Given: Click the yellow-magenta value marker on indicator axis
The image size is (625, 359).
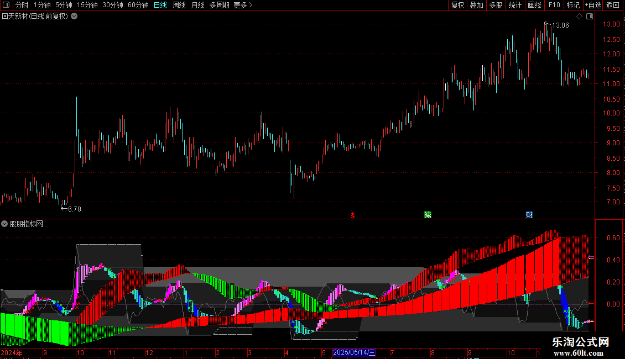Looking at the screenshot, I should 591,257.
